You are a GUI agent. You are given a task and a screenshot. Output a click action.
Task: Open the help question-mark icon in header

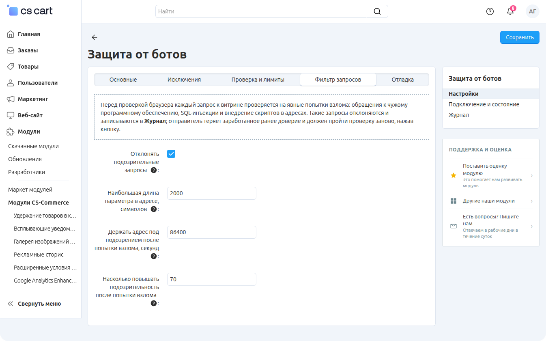[490, 11]
